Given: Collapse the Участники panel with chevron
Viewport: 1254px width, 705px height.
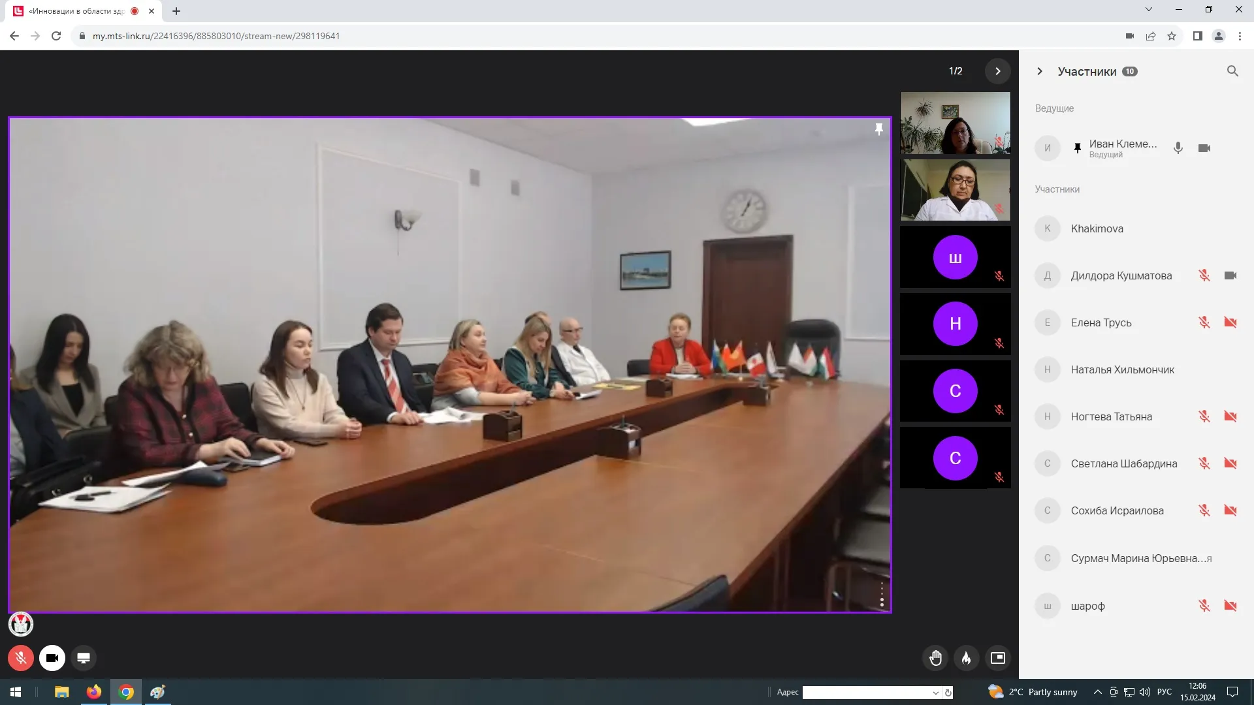Looking at the screenshot, I should point(1040,71).
